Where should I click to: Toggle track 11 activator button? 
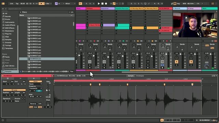[x=90, y=62]
